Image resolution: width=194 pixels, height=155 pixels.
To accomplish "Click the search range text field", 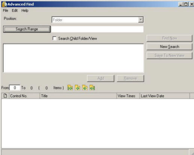I will tap(97, 29).
